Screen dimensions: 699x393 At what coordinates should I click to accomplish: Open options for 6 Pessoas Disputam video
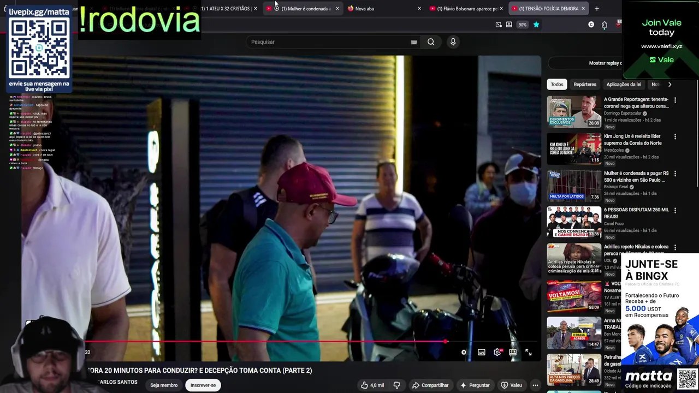(675, 210)
